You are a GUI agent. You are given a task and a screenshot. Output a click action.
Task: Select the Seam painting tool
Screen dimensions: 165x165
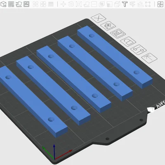(x=117, y=4)
